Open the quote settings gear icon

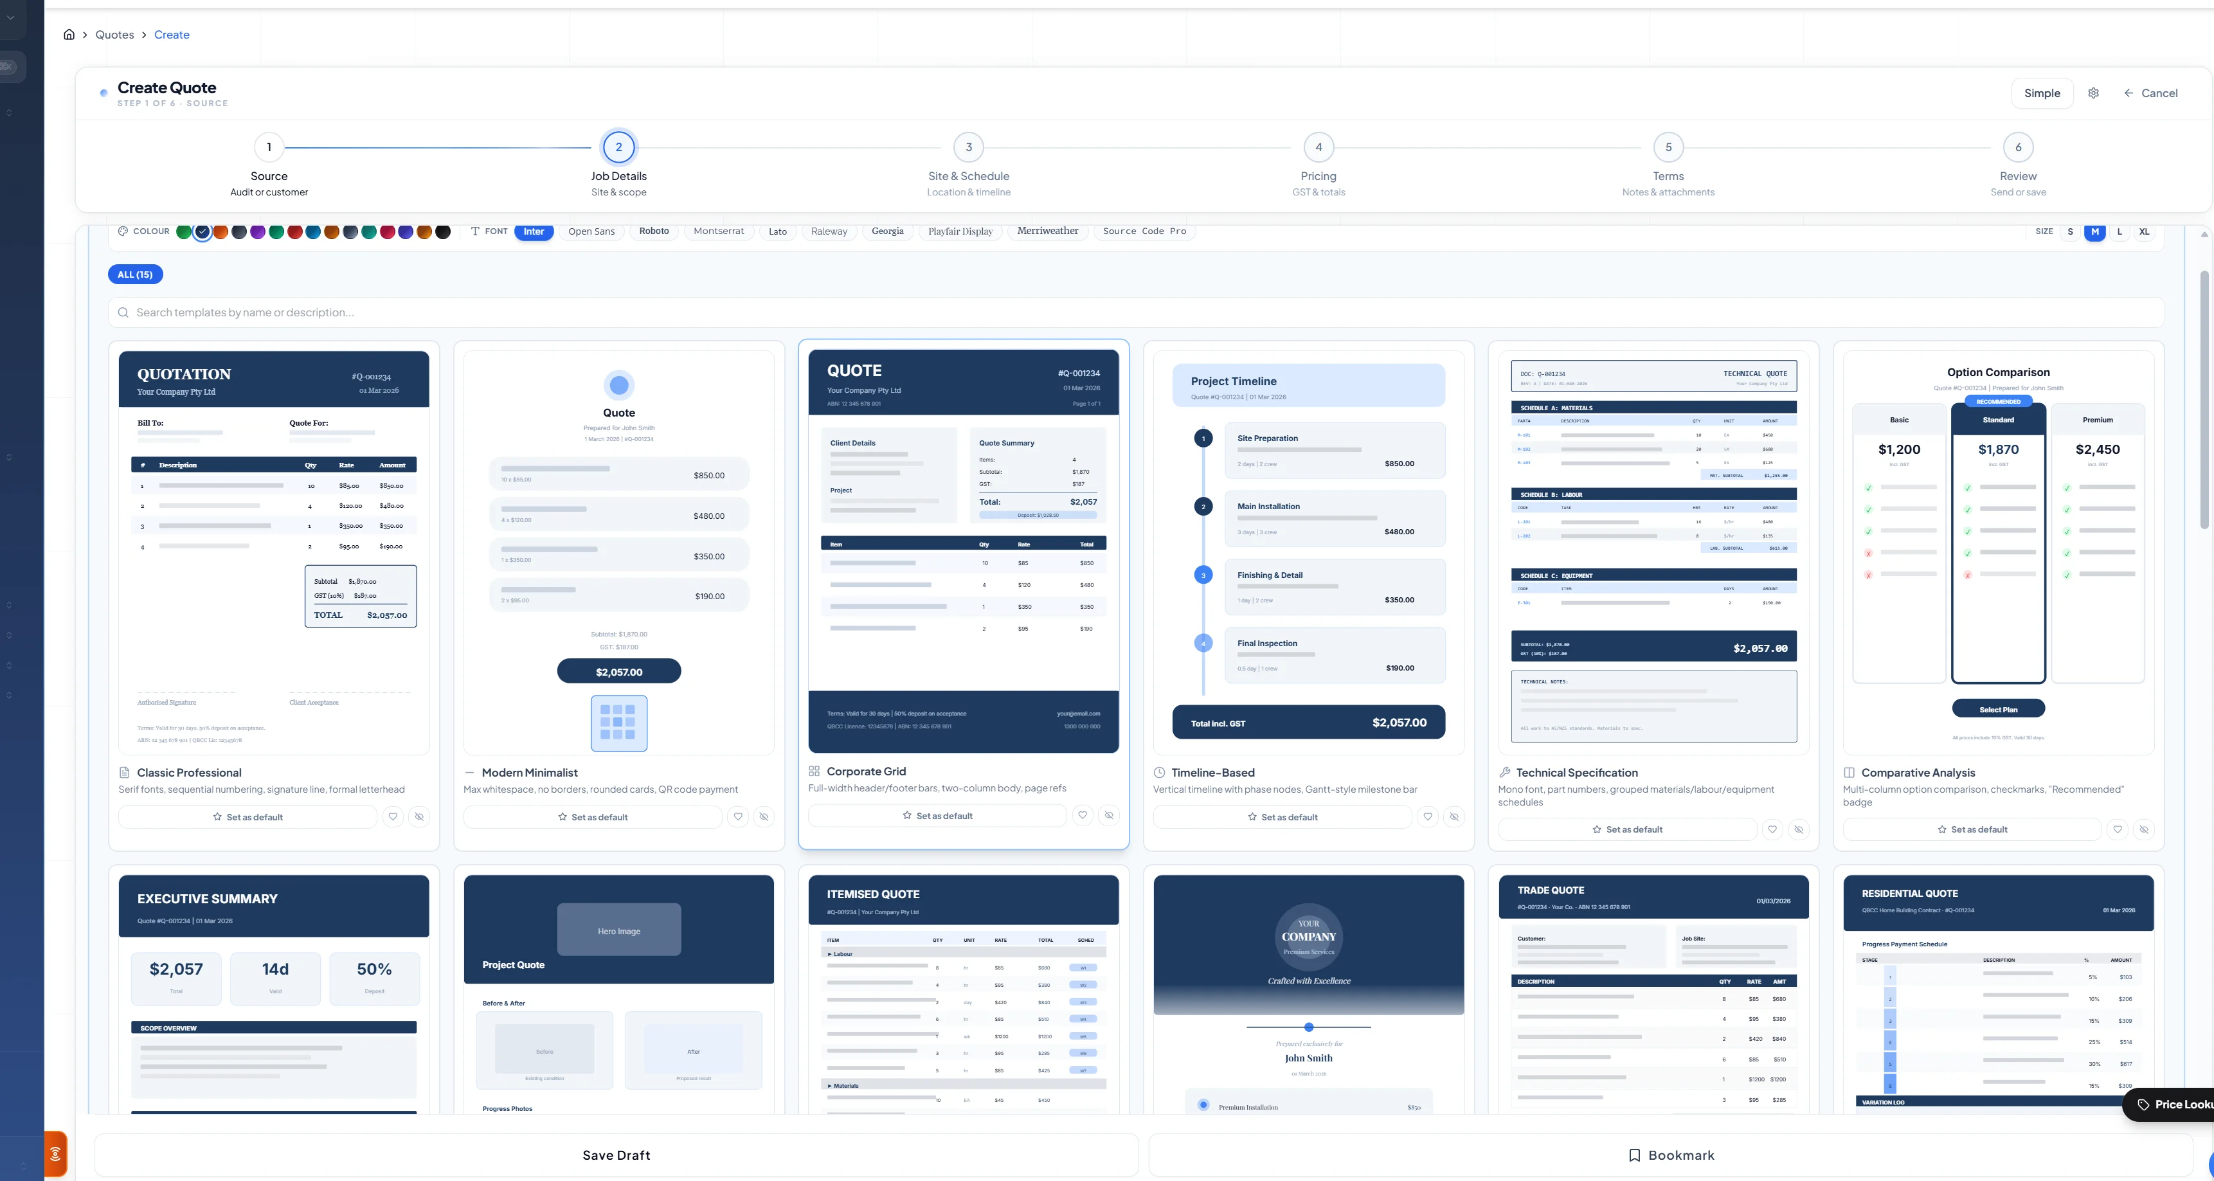2094,93
